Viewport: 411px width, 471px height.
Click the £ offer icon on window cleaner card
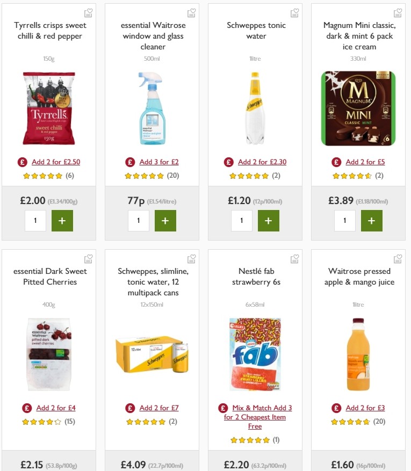tap(129, 162)
